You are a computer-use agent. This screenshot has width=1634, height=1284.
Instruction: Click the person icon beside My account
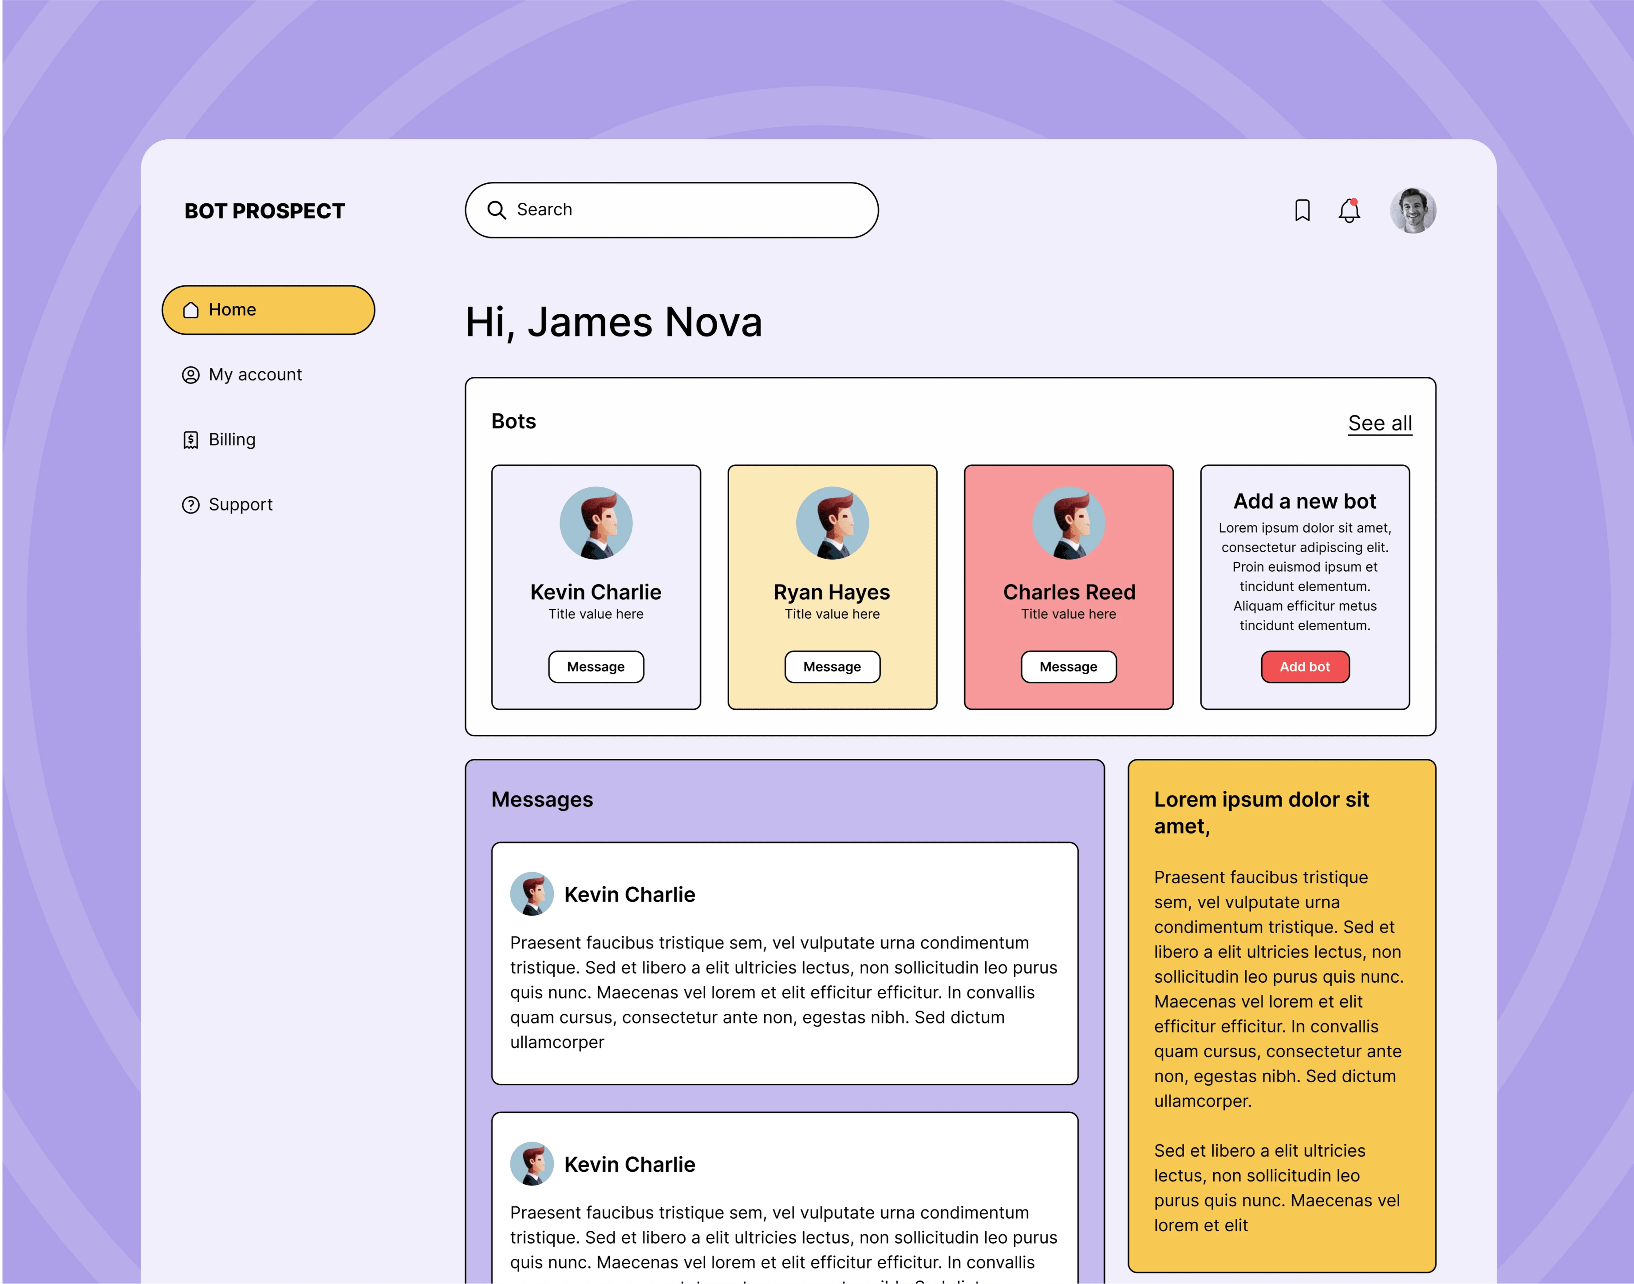click(191, 375)
